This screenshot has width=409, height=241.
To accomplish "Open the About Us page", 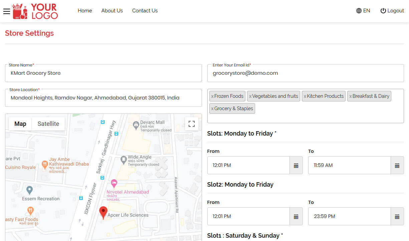I will click(x=112, y=11).
